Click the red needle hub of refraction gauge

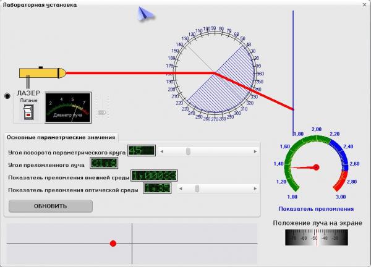[316, 167]
